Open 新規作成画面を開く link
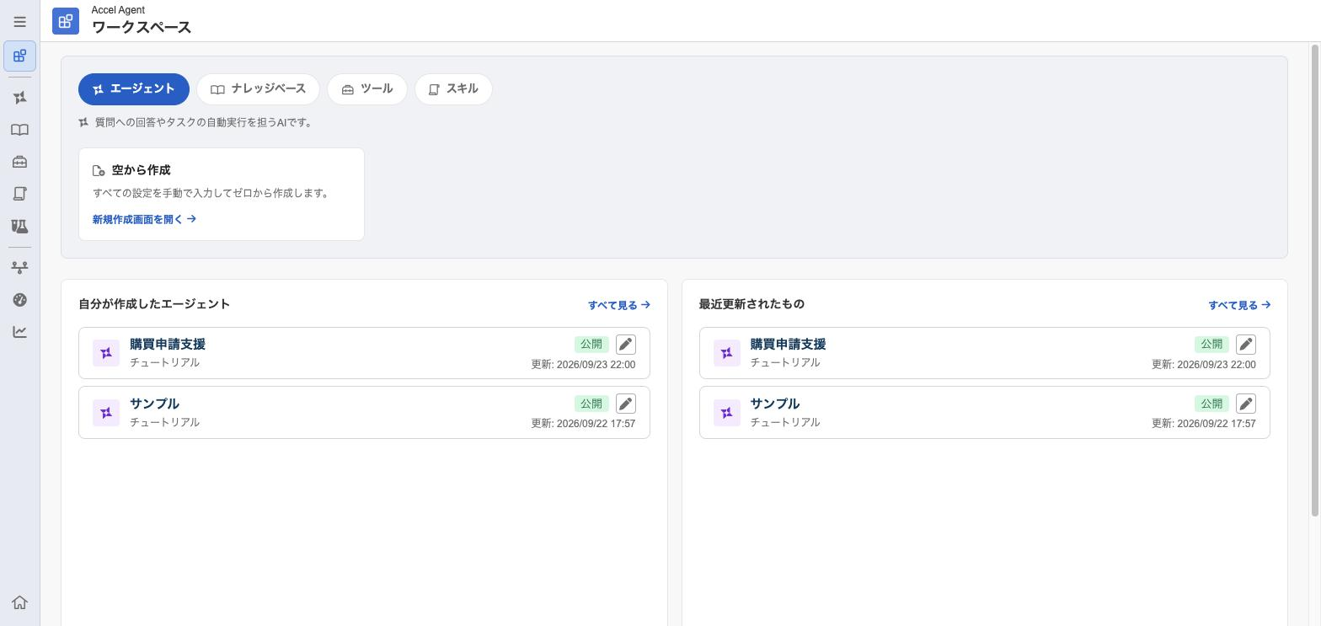This screenshot has width=1321, height=626. [144, 219]
